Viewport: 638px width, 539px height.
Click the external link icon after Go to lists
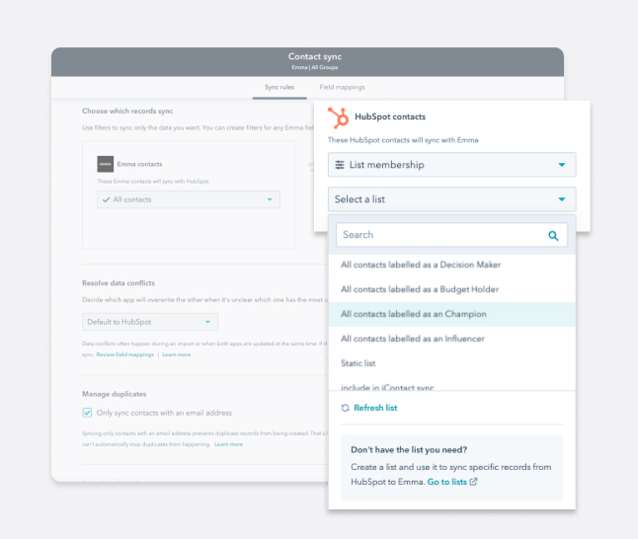click(473, 482)
